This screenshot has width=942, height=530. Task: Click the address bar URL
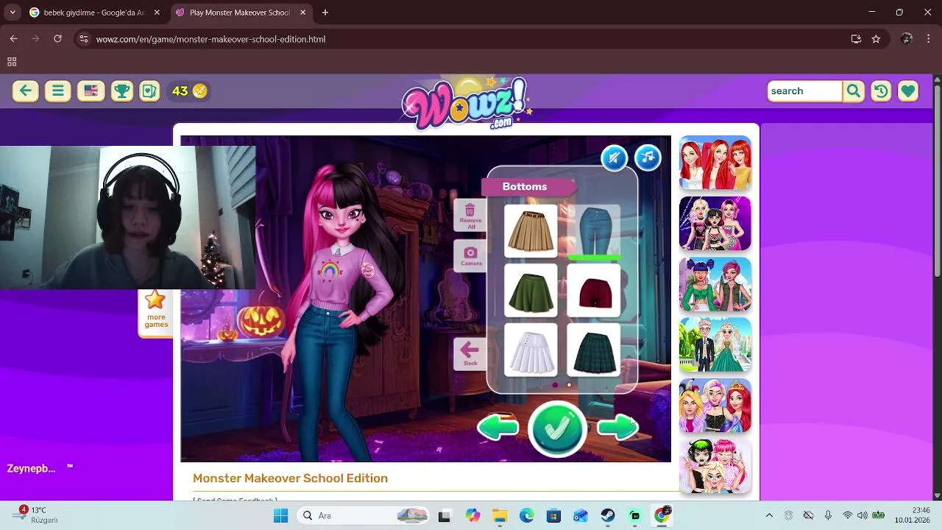[x=210, y=39]
